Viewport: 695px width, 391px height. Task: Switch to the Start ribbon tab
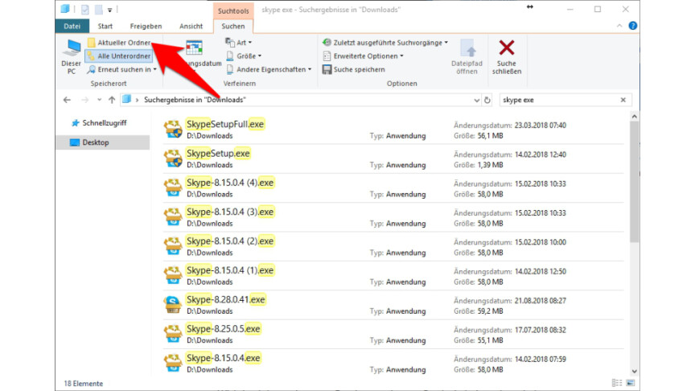[105, 27]
